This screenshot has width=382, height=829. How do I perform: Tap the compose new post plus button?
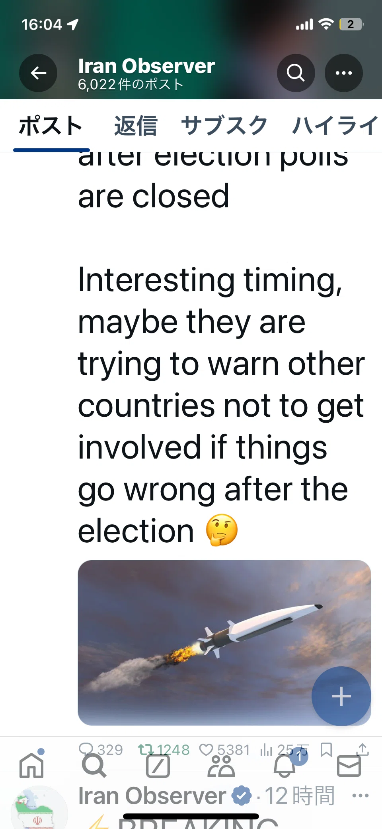click(341, 696)
